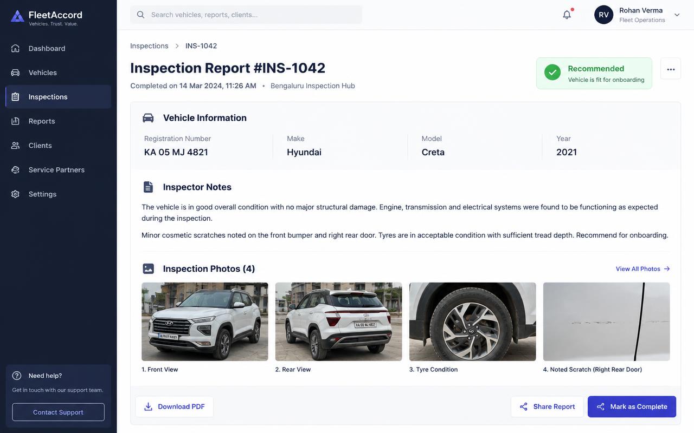
Task: Open the Front View photo thumbnail
Action: point(205,322)
